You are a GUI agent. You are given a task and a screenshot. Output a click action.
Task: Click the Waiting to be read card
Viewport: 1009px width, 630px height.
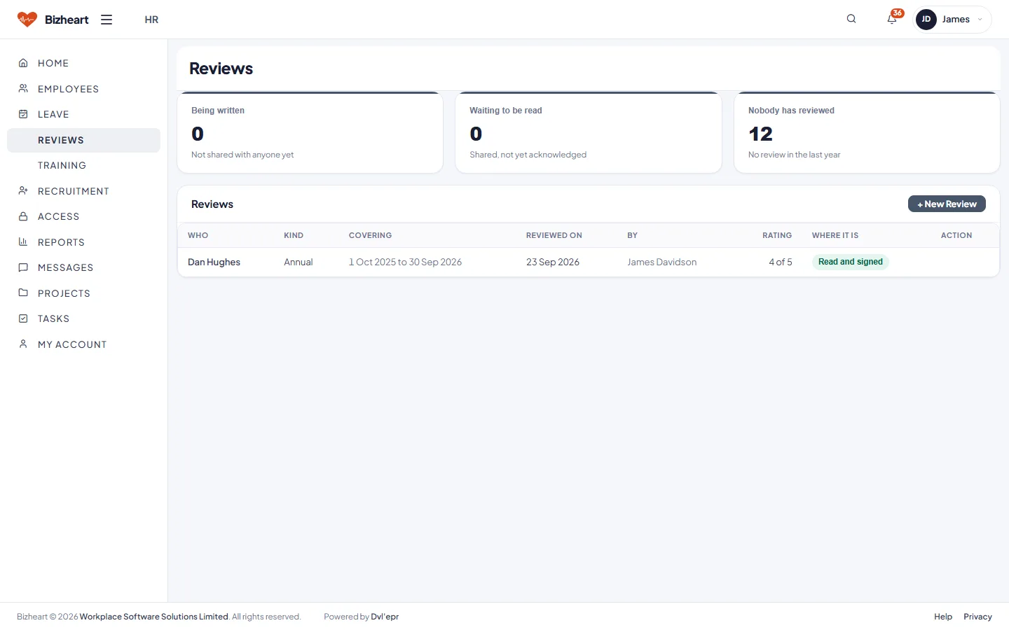coord(589,132)
